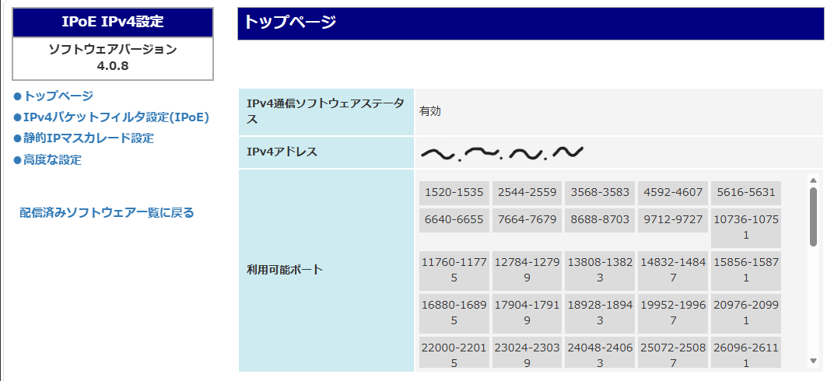Click the トップページ page title bar
Image resolution: width=834 pixels, height=381 pixels.
pos(531,24)
